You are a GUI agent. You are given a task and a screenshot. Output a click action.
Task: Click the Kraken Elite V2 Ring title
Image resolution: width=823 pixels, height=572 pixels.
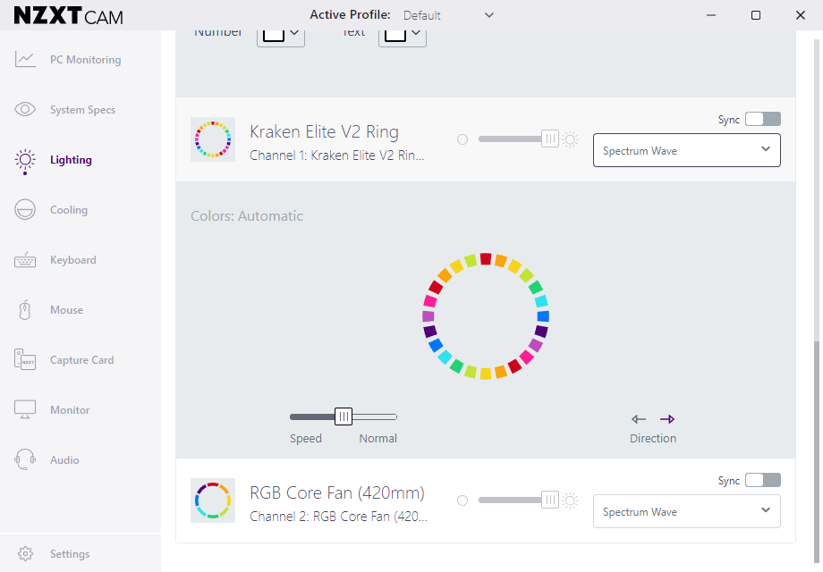point(325,131)
